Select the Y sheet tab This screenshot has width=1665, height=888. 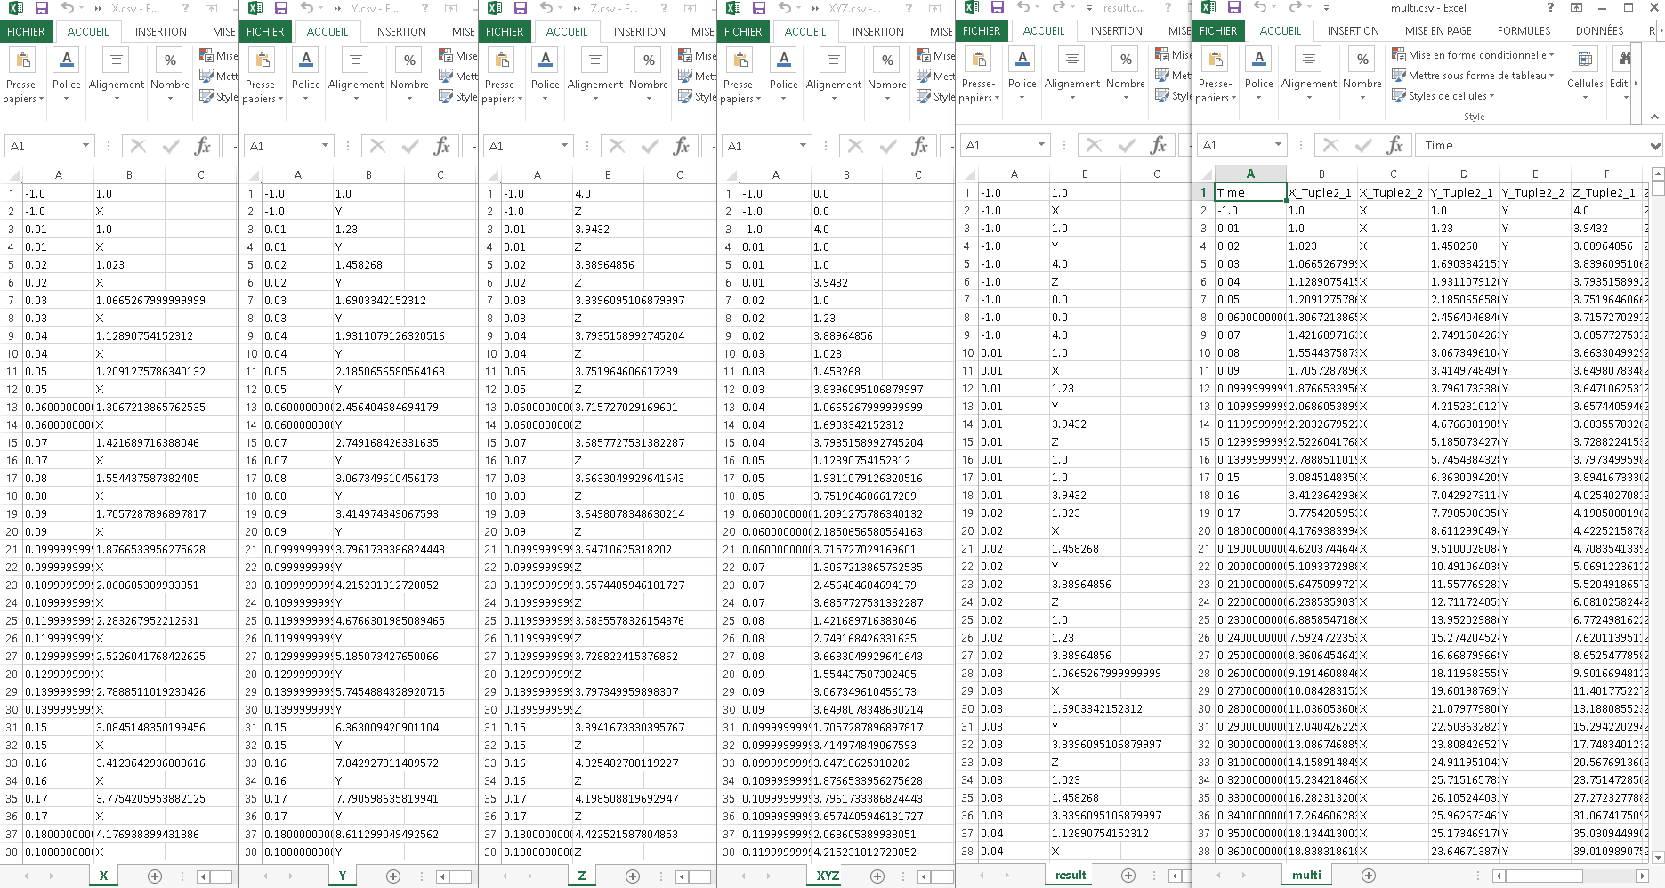pyautogui.click(x=343, y=876)
